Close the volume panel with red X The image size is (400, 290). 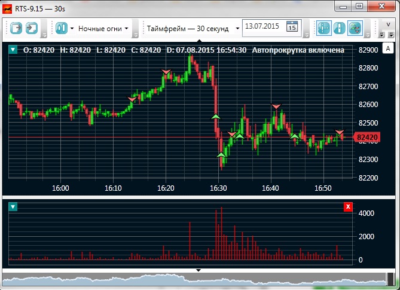pyautogui.click(x=348, y=207)
